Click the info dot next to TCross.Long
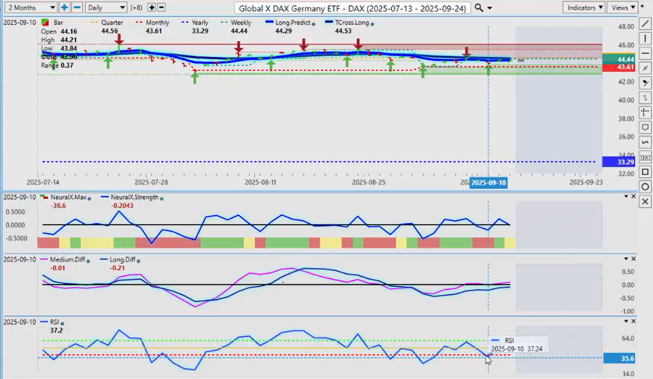The height and width of the screenshot is (379, 653). pyautogui.click(x=372, y=24)
